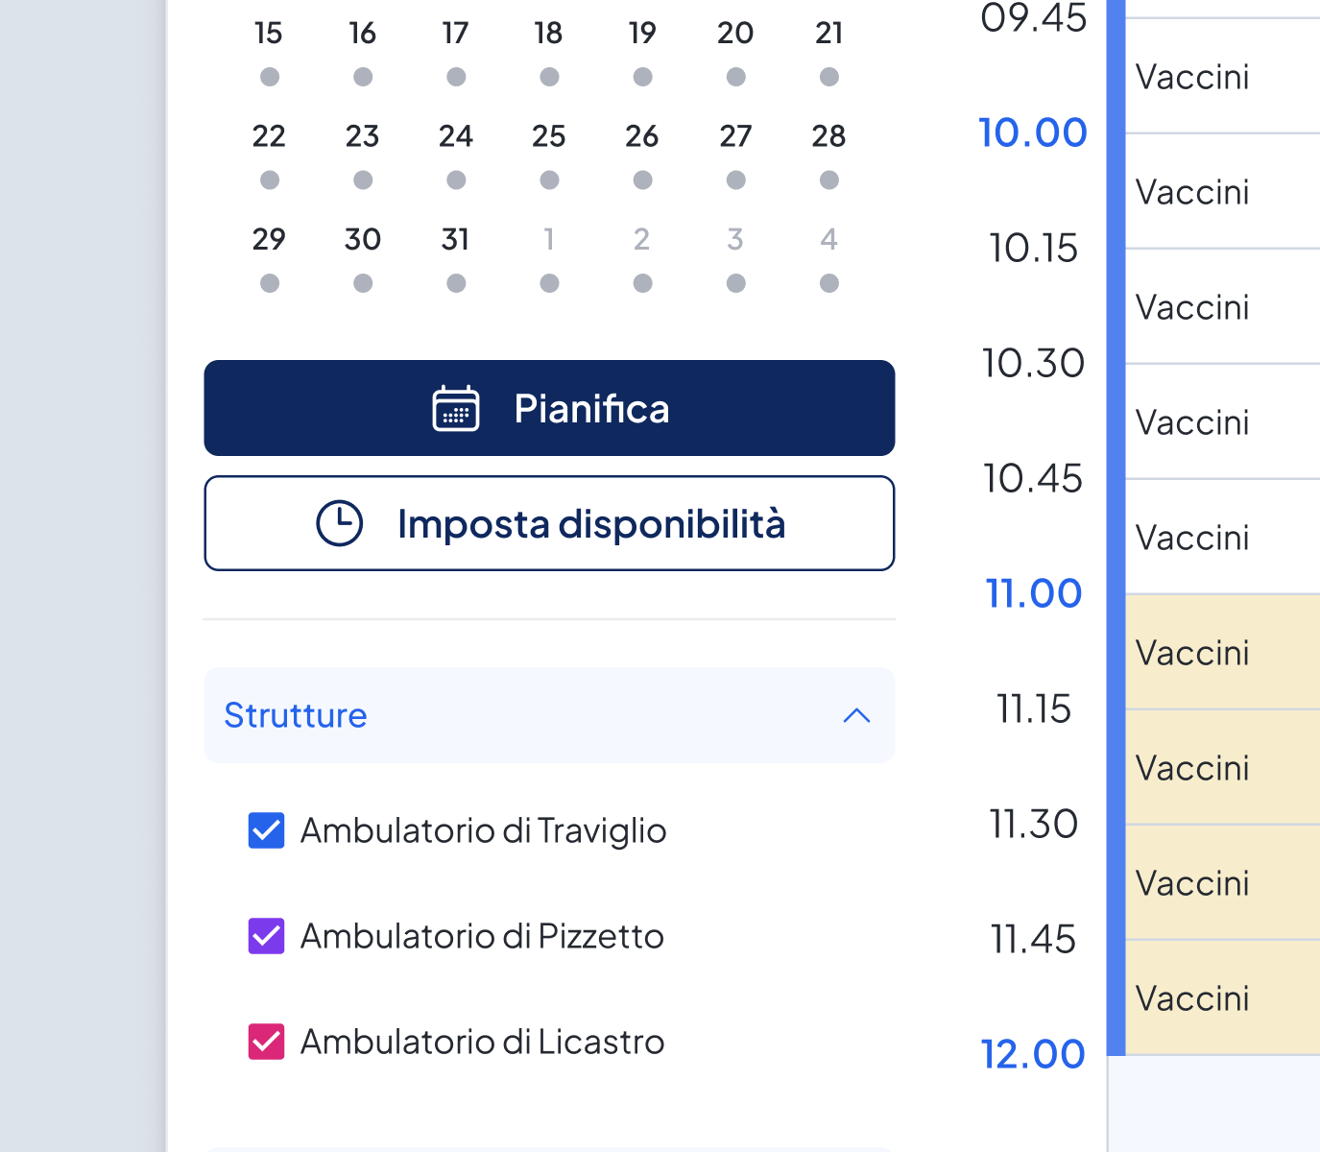
Task: Select day 15 in the calendar
Action: 269,34
